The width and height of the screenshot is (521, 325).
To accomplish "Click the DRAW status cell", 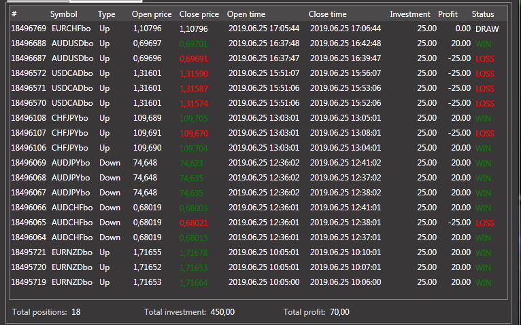I will click(486, 29).
